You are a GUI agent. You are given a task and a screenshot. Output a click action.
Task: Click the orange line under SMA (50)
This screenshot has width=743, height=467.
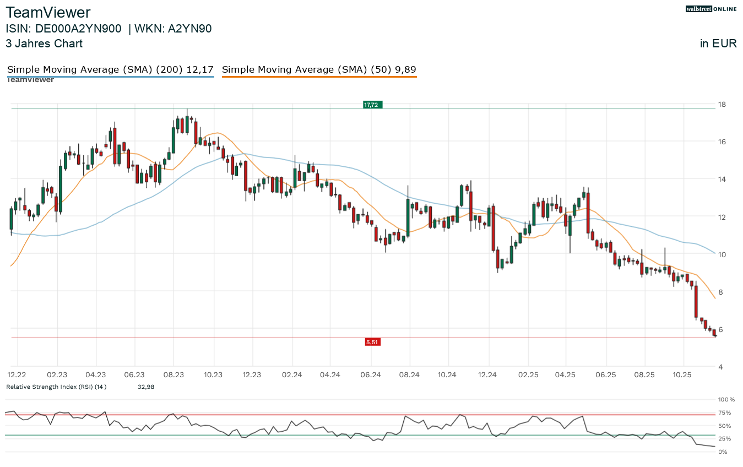click(x=319, y=77)
